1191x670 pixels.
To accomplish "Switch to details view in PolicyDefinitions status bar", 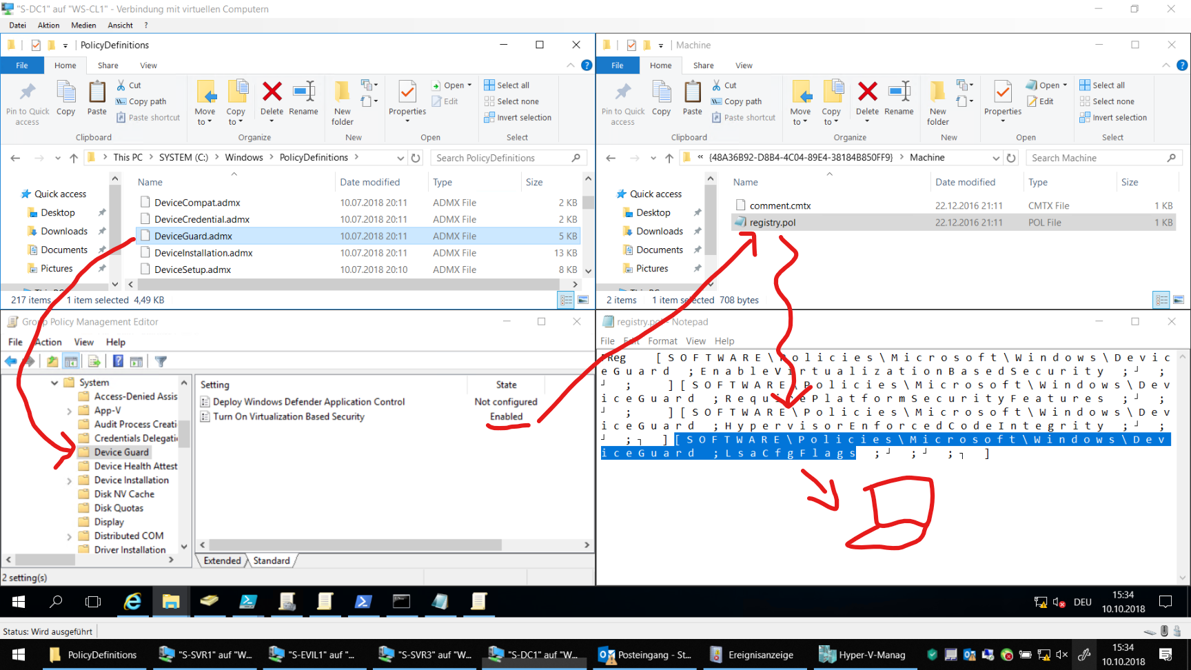I will click(567, 300).
